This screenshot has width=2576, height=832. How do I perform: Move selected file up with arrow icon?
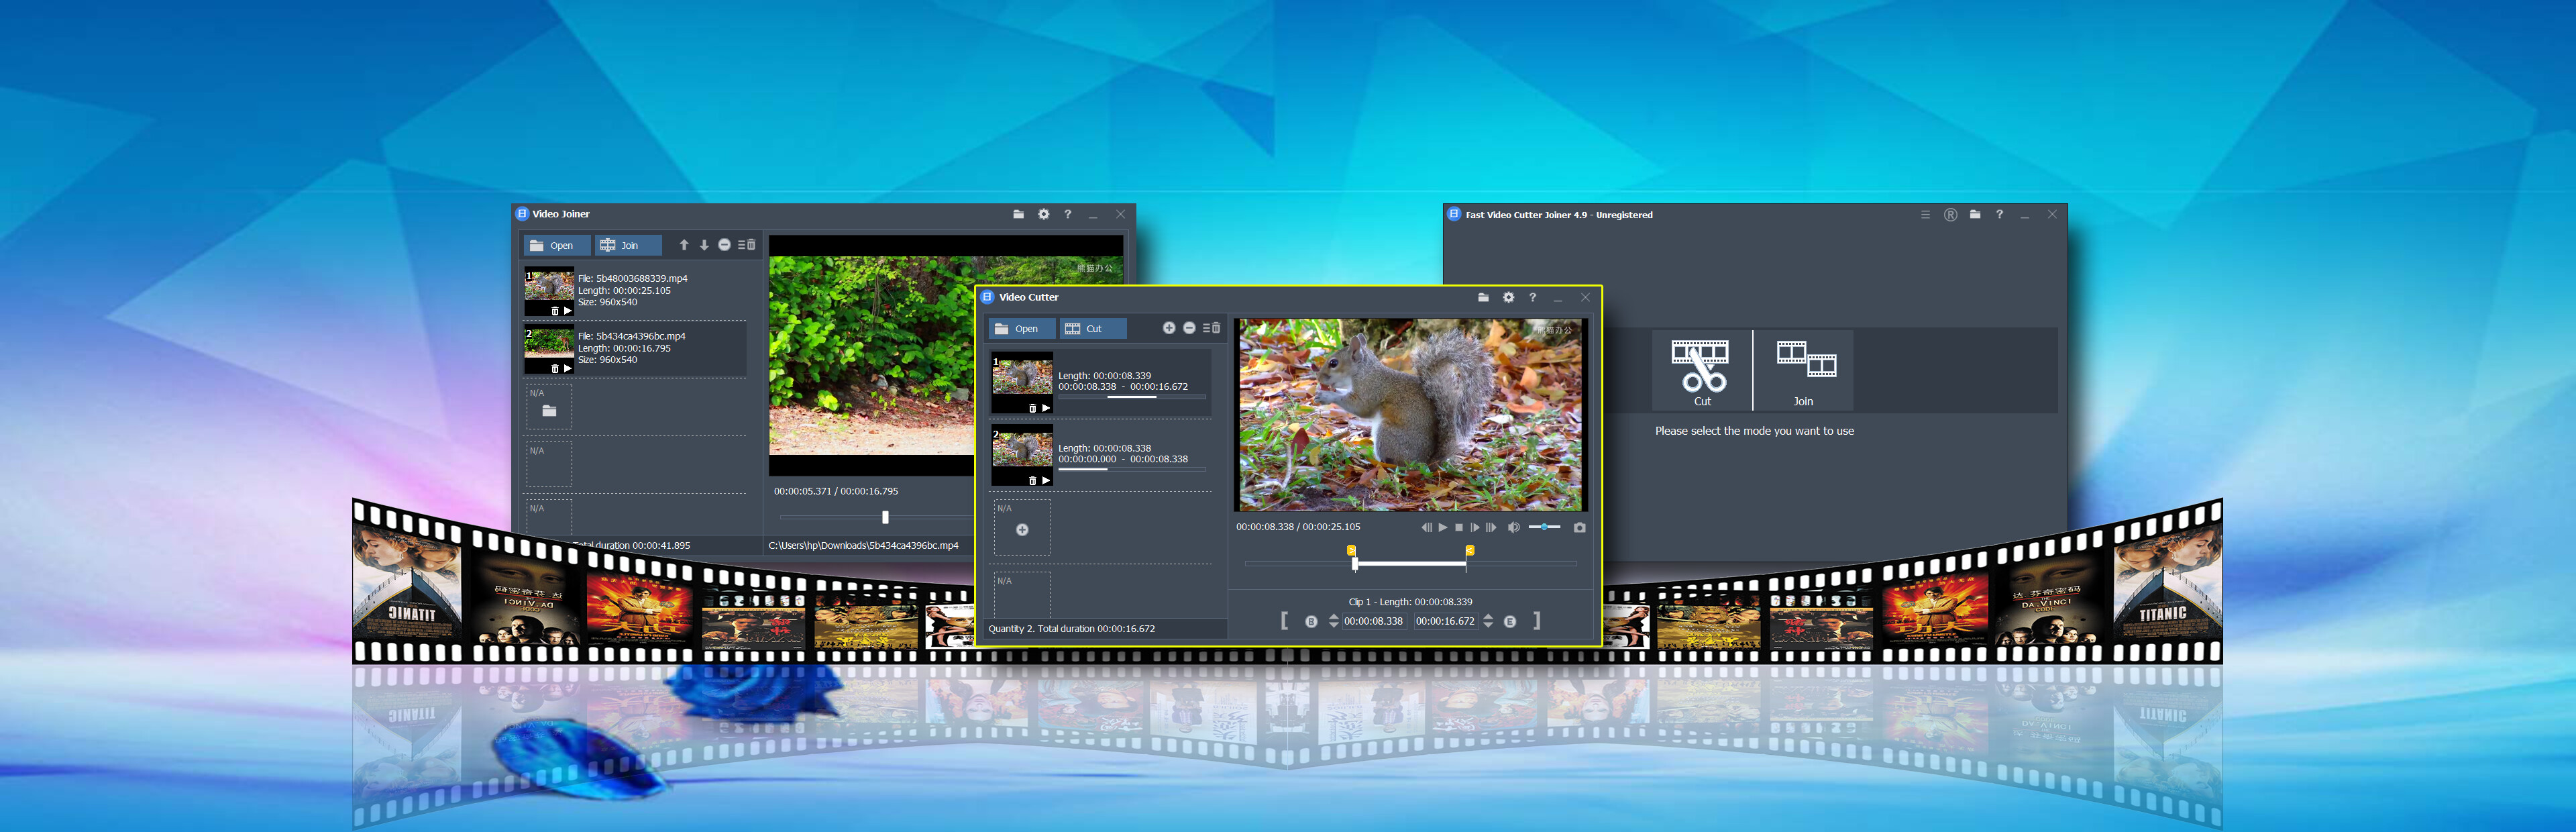[684, 245]
